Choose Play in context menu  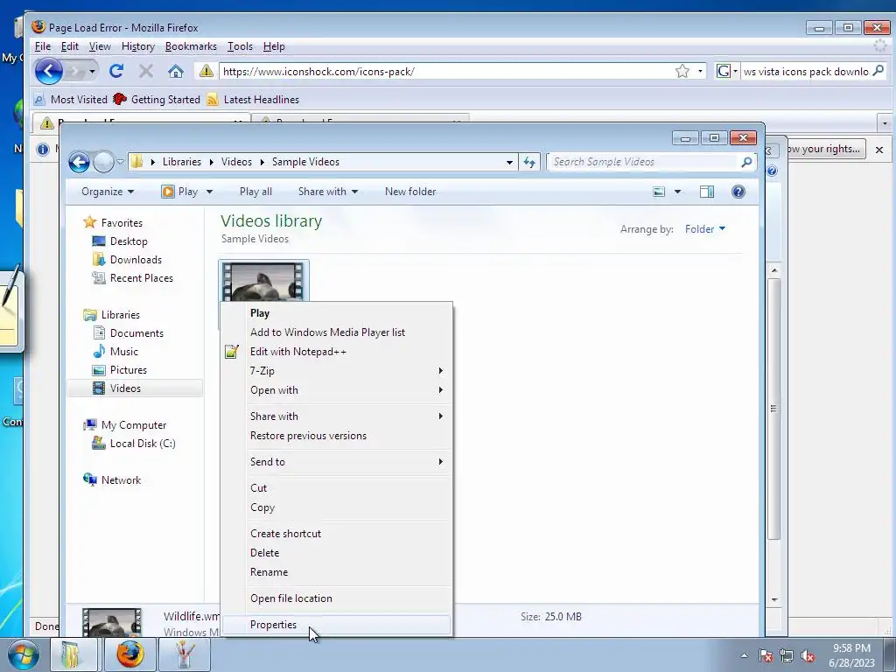(x=336, y=313)
